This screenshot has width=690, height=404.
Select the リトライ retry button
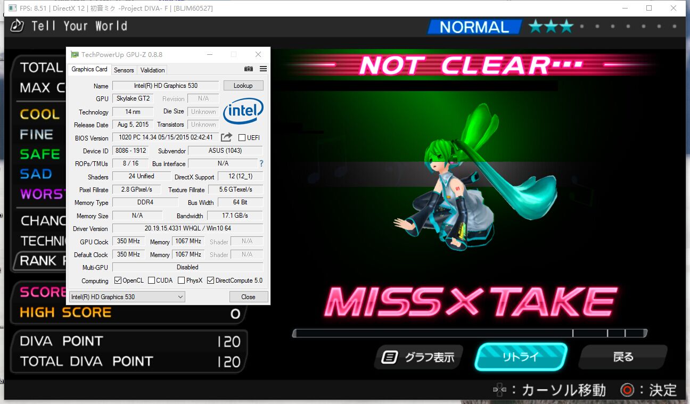(x=521, y=357)
